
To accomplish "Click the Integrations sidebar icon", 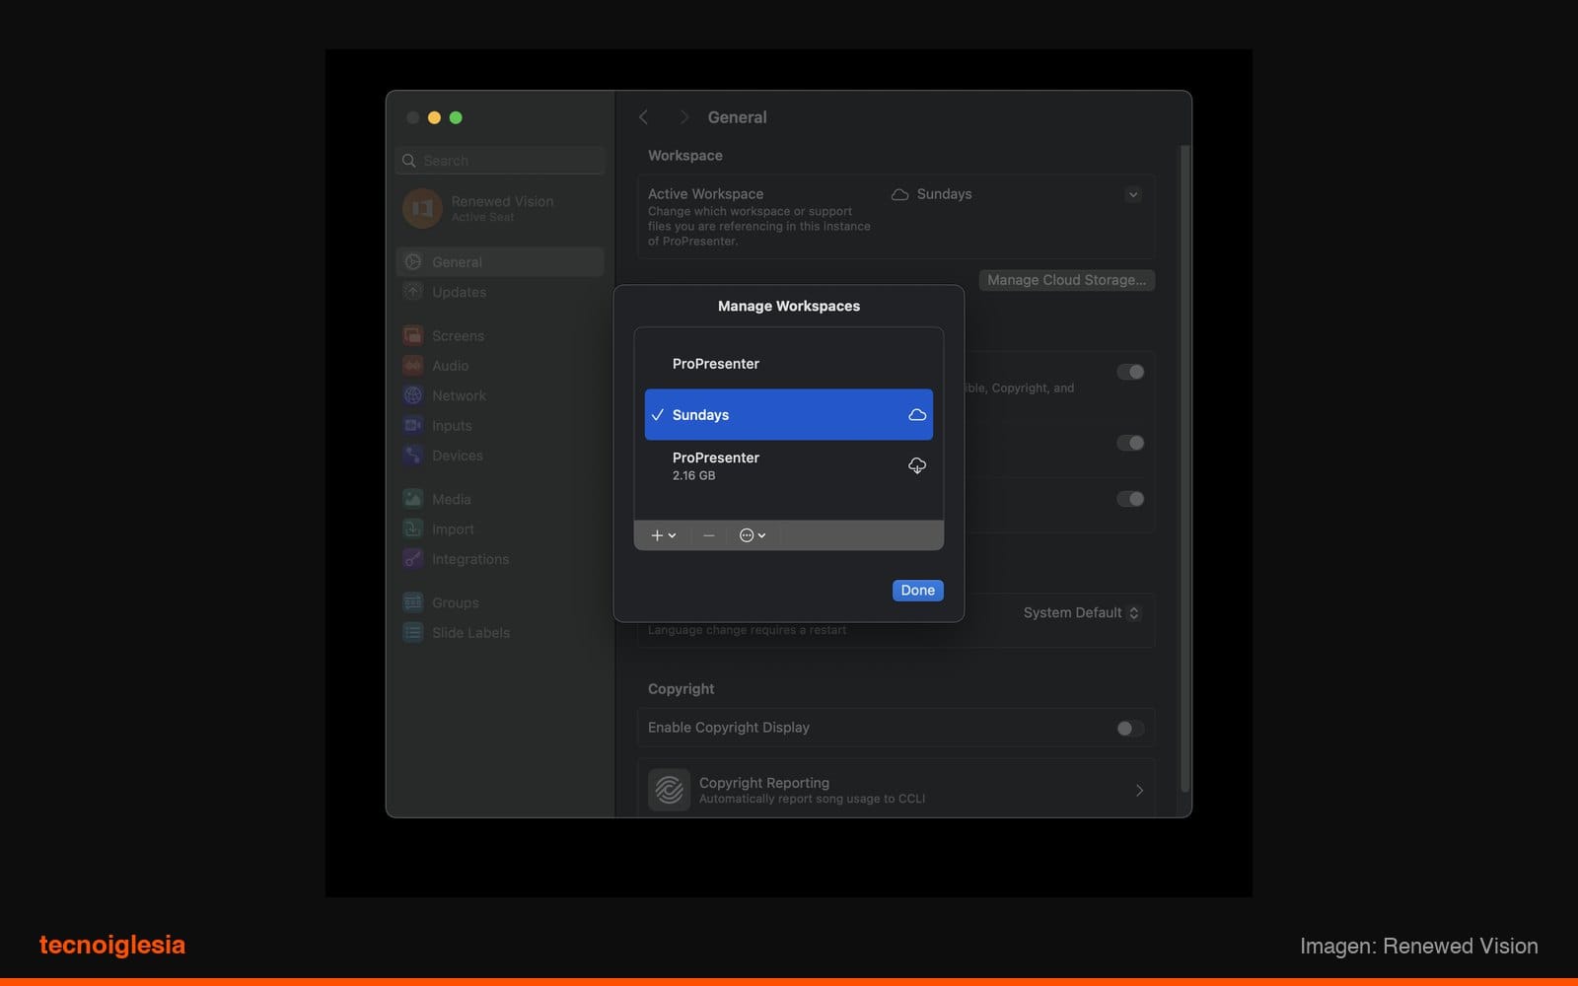I will tap(413, 558).
